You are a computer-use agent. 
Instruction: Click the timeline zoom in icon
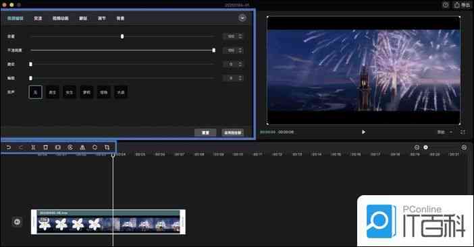point(464,147)
